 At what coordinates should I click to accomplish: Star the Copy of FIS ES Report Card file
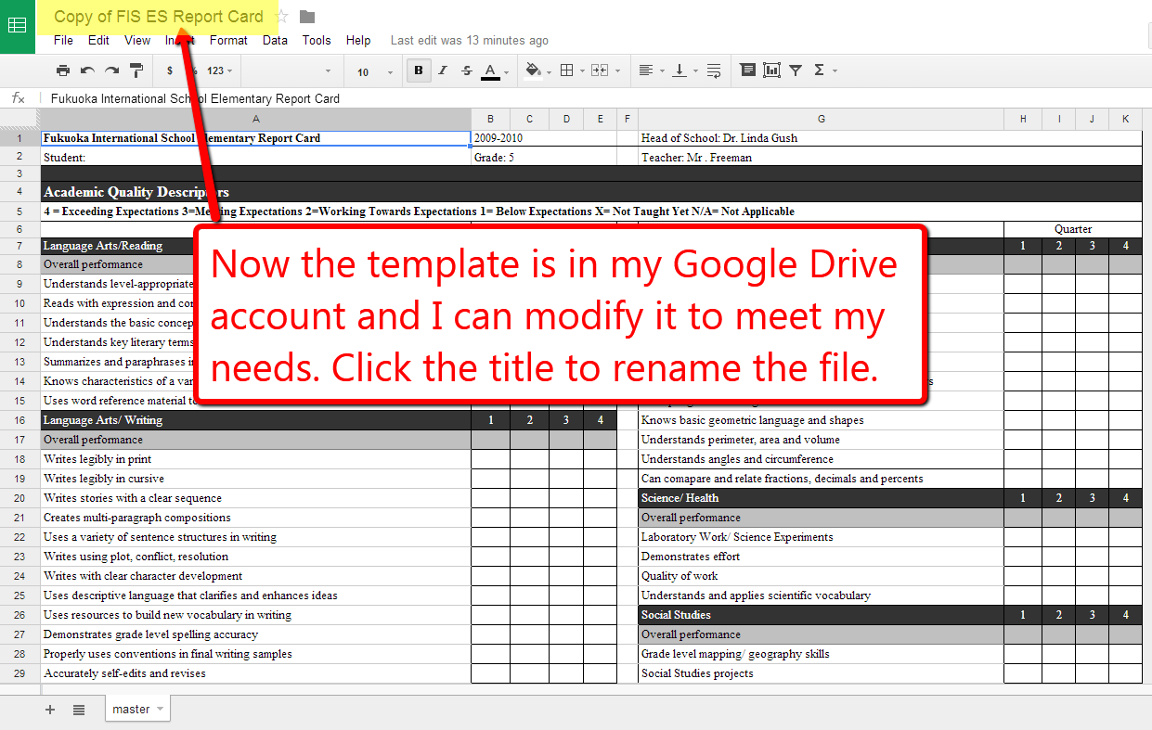pyautogui.click(x=282, y=17)
